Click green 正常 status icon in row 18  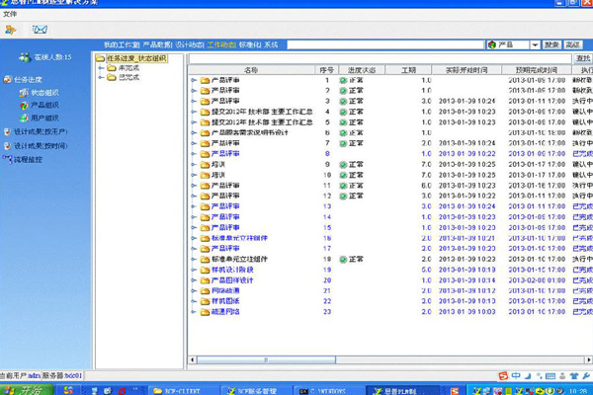(x=343, y=260)
